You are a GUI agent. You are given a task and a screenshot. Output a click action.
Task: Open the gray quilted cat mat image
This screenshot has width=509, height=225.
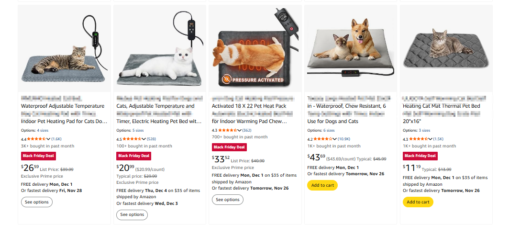tap(446, 48)
